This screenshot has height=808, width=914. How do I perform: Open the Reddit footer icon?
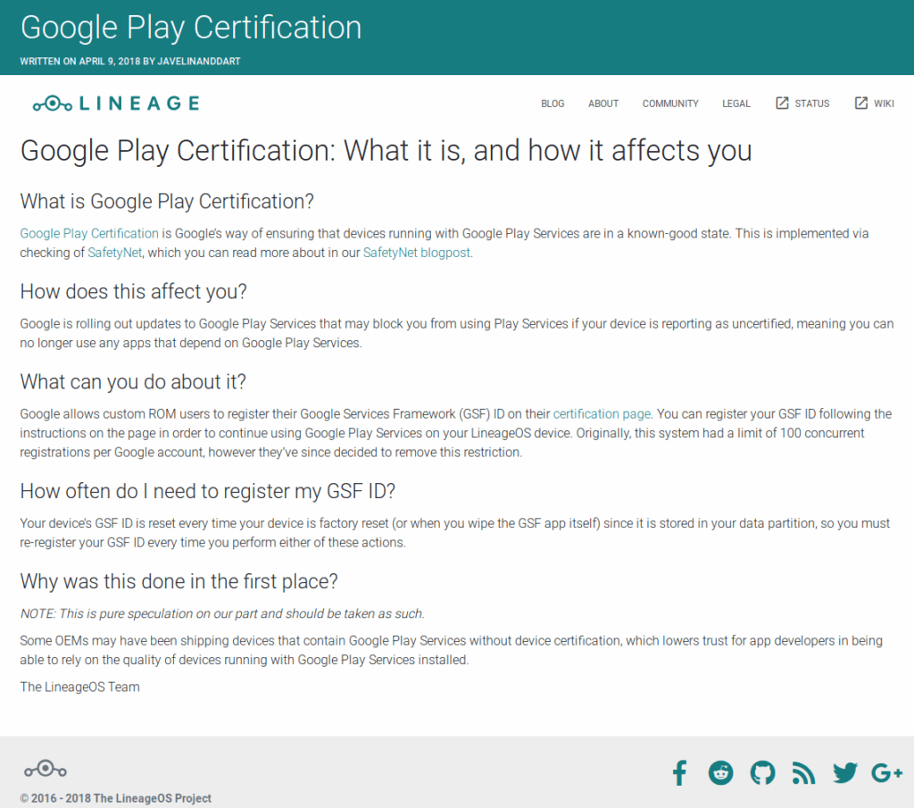coord(720,773)
